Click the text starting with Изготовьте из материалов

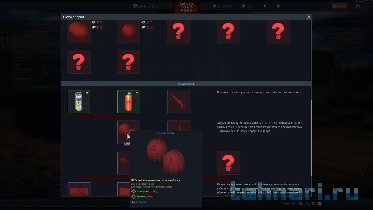tap(259, 92)
